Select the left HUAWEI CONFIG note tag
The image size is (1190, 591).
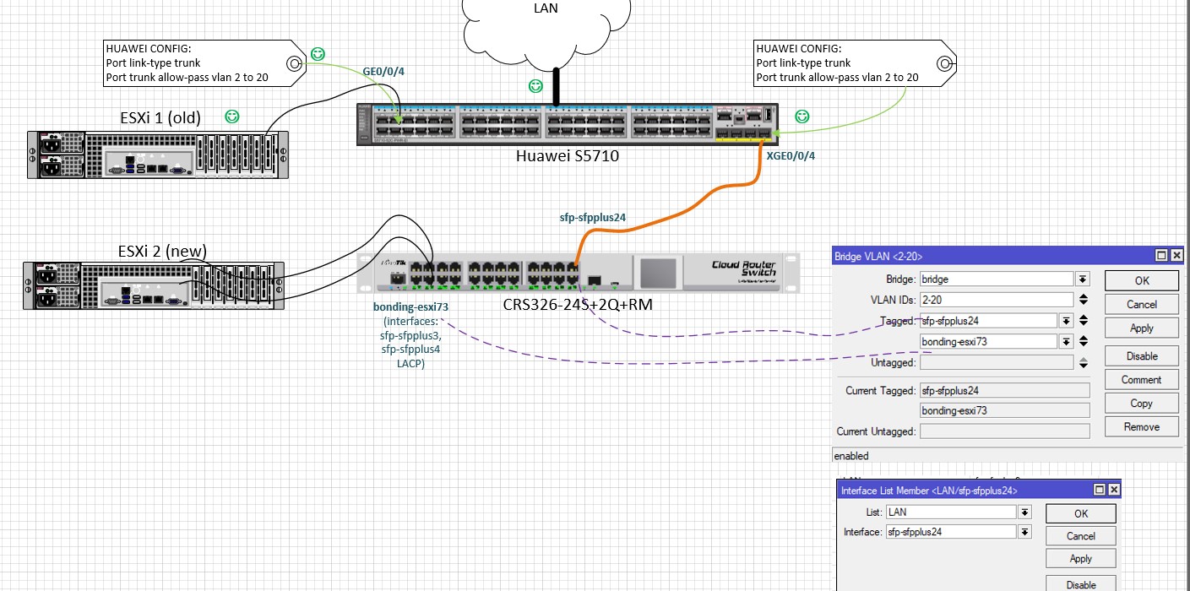tap(203, 63)
